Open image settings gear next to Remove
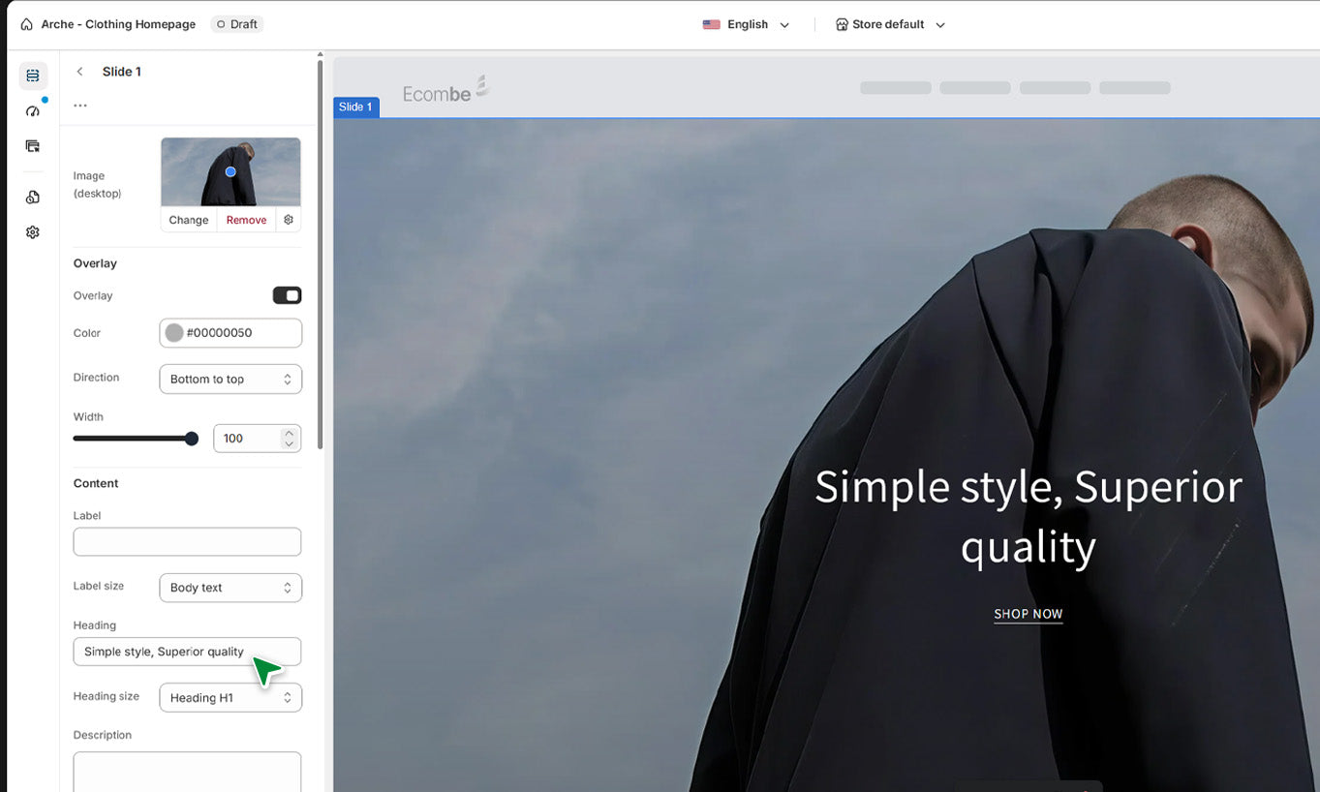 point(289,220)
